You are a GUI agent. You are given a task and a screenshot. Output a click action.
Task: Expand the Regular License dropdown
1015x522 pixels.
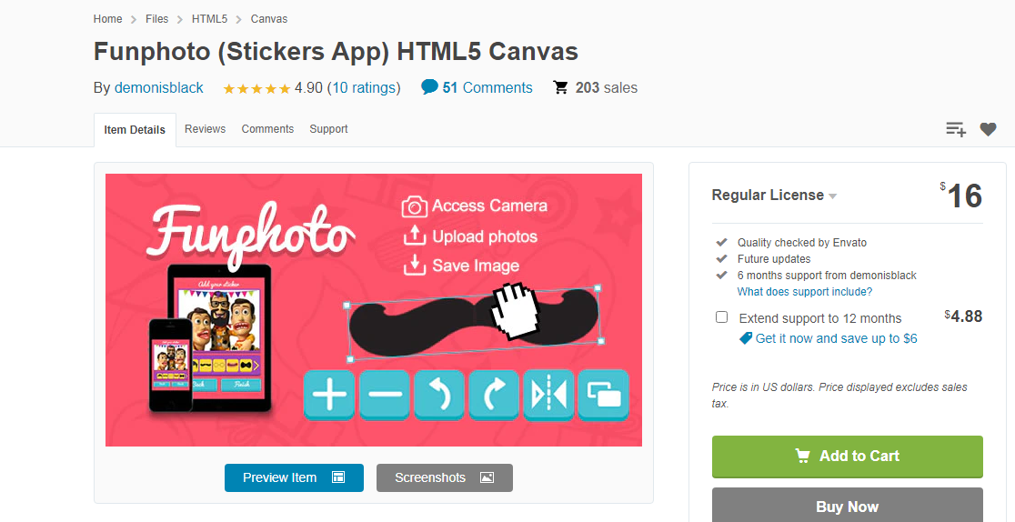pyautogui.click(x=774, y=195)
